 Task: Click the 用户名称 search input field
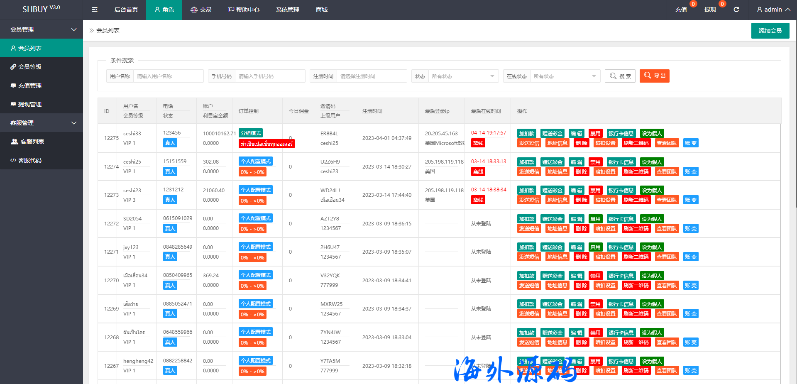click(x=168, y=76)
